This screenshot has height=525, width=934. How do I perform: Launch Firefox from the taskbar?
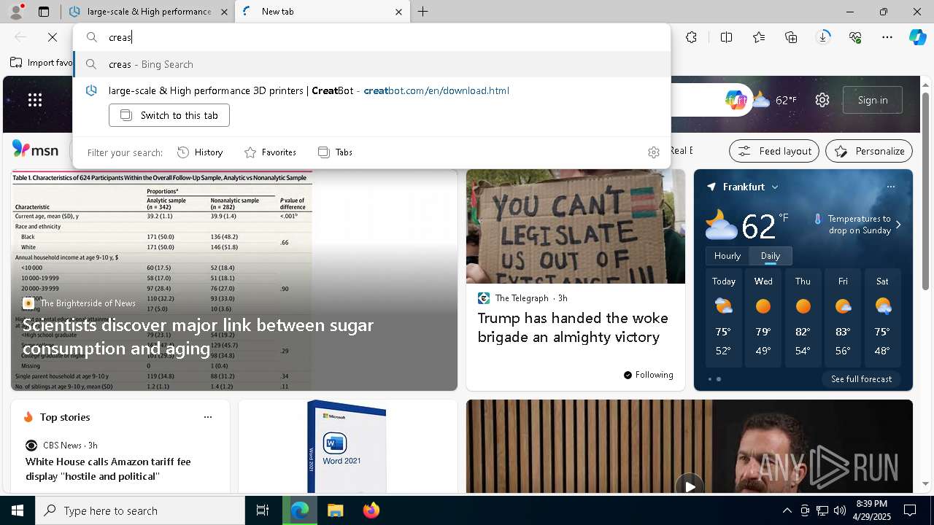tap(371, 510)
